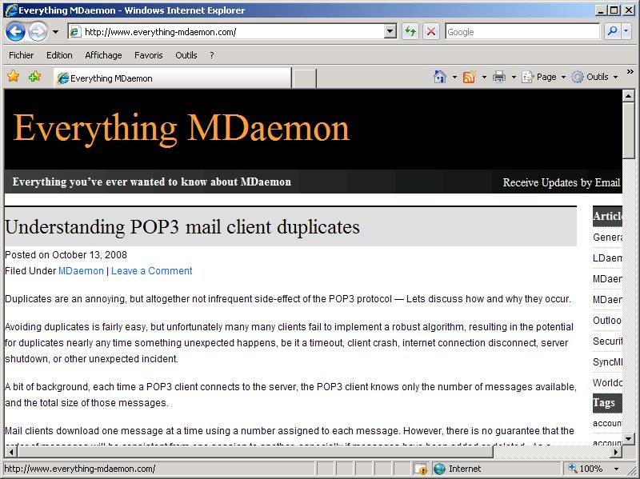Screen dimensions: 640x479
Task: Click Posted on October 13, 2008 text
Action: [x=66, y=255]
